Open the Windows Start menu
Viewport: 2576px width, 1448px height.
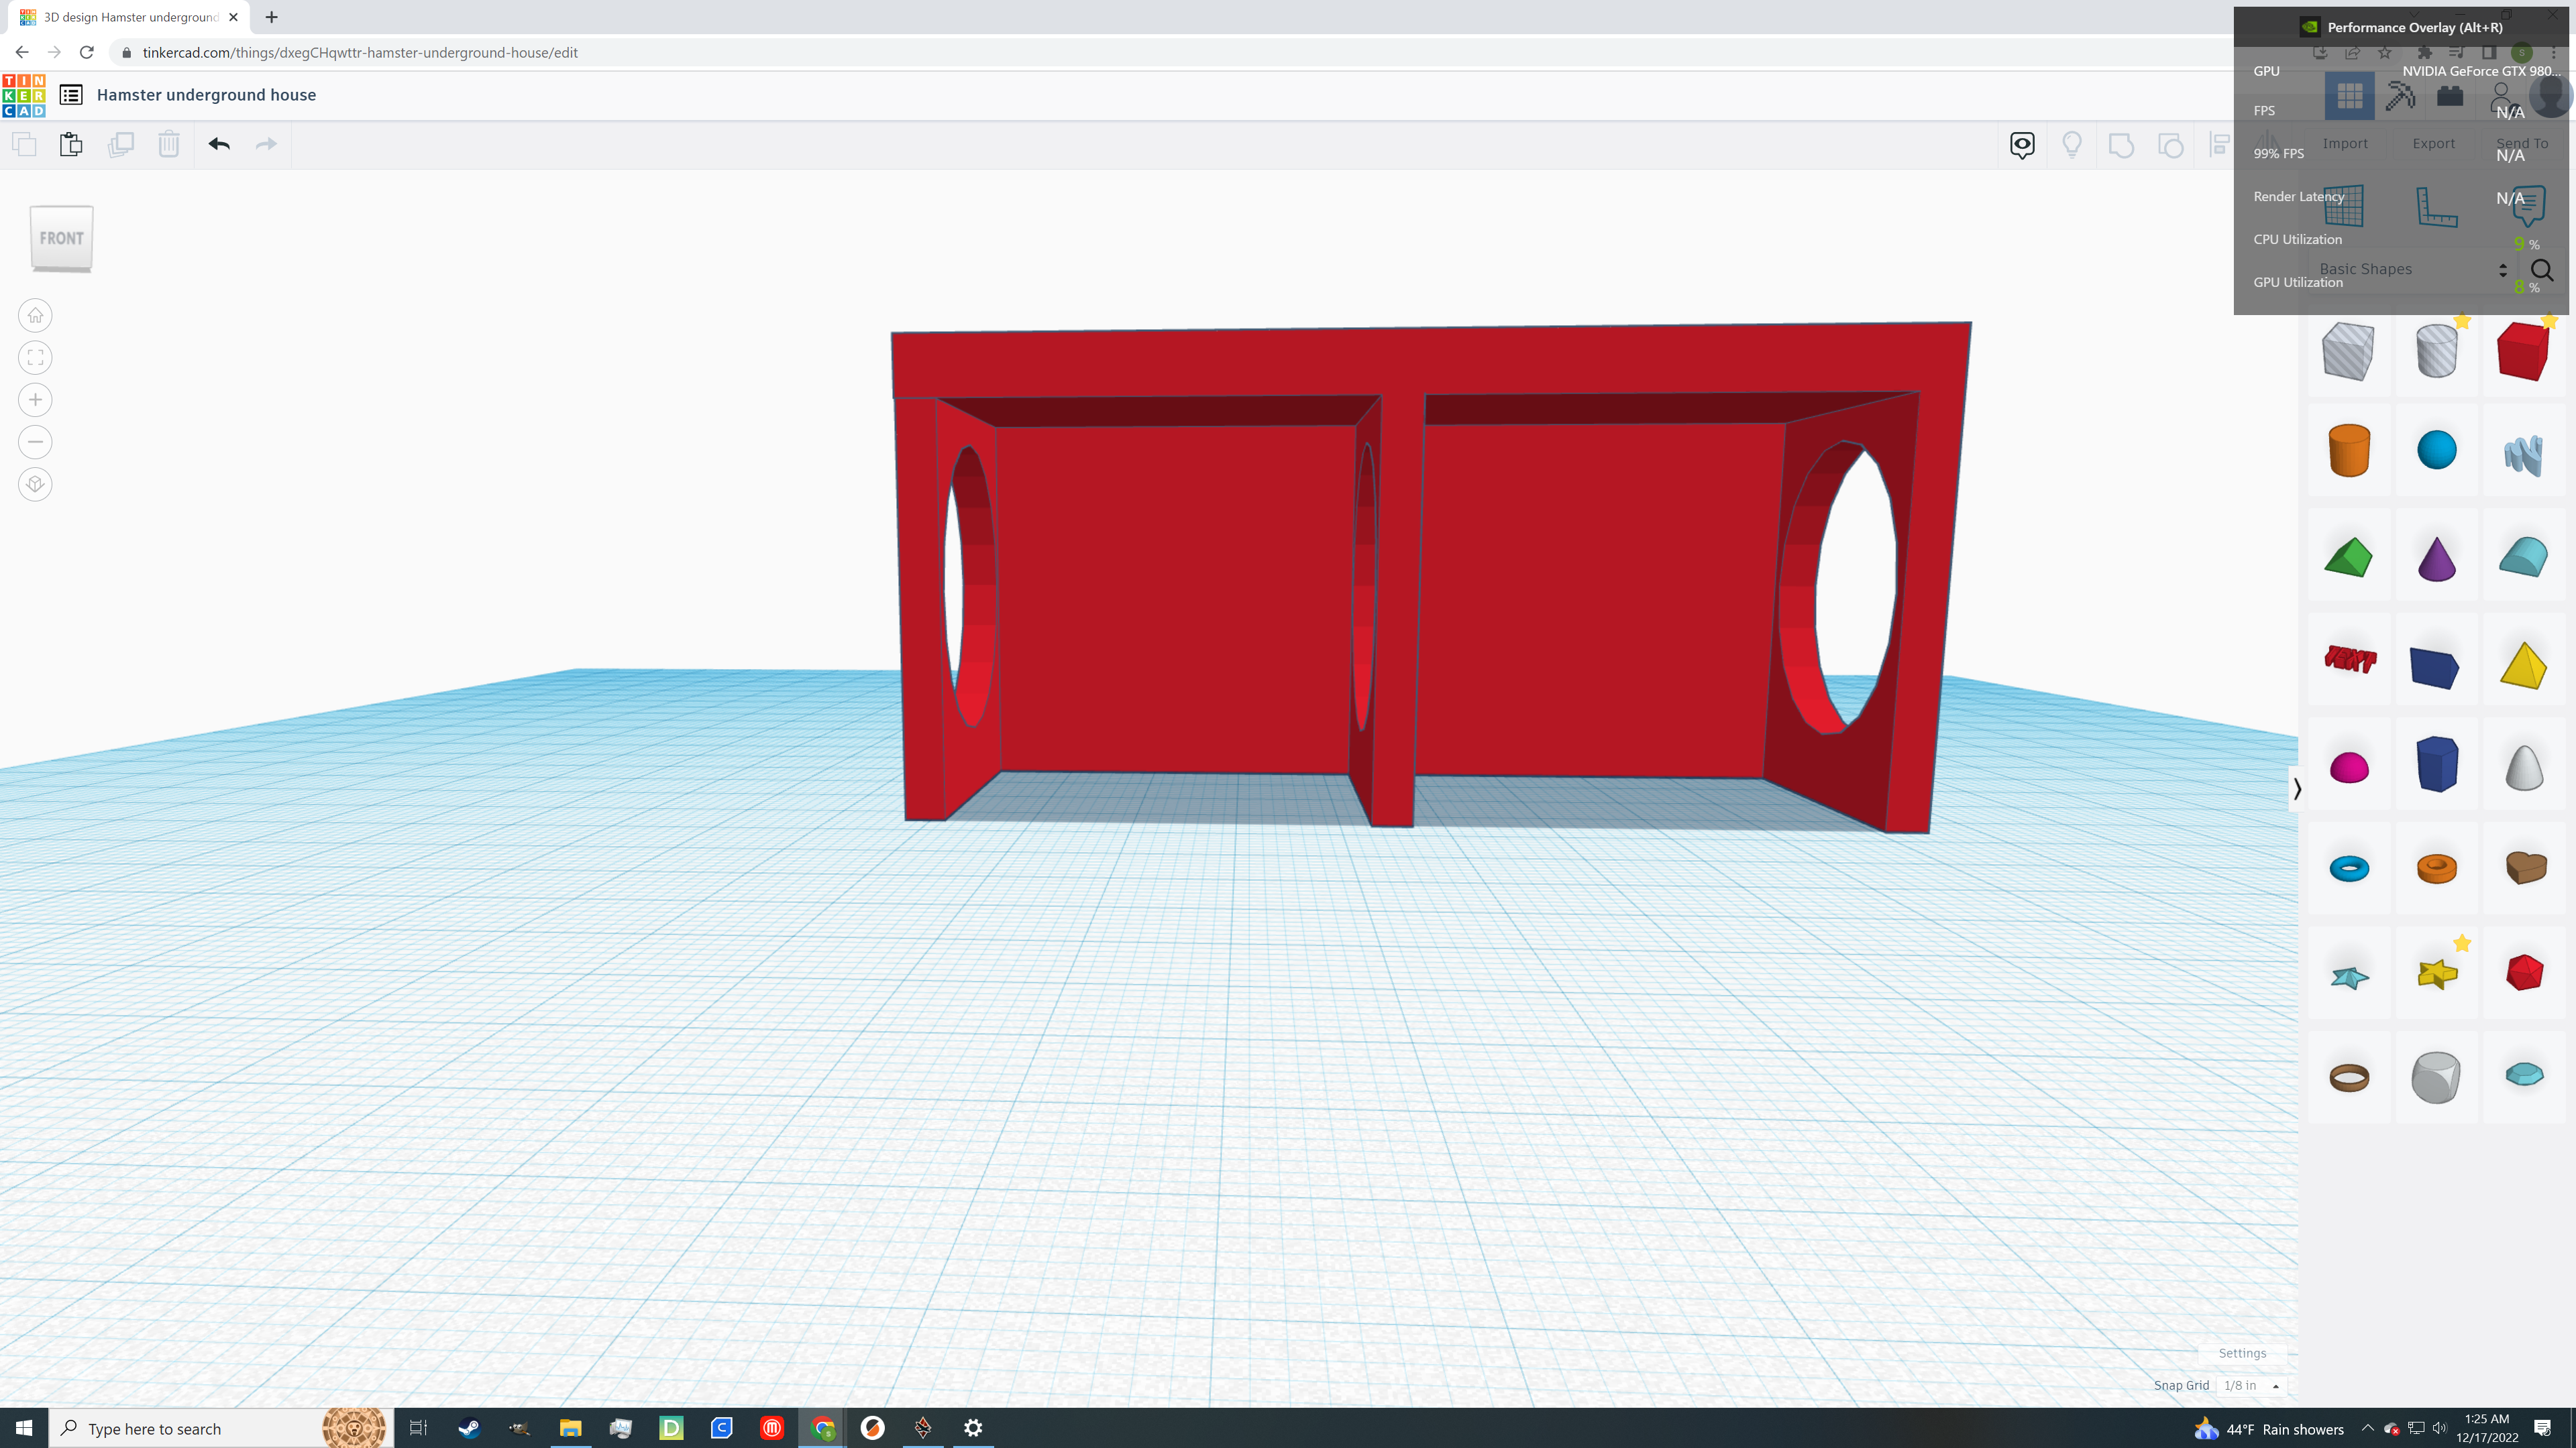pos(24,1428)
